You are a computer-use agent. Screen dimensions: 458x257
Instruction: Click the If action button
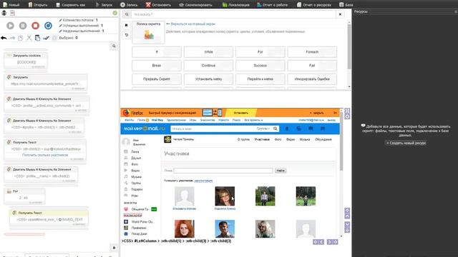click(157, 52)
